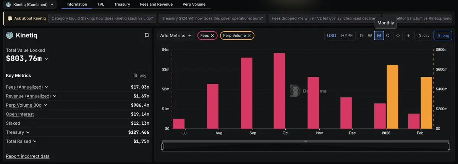Click the orange 2026 perp volume bar
This screenshot has width=458, height=164.
(x=393, y=97)
